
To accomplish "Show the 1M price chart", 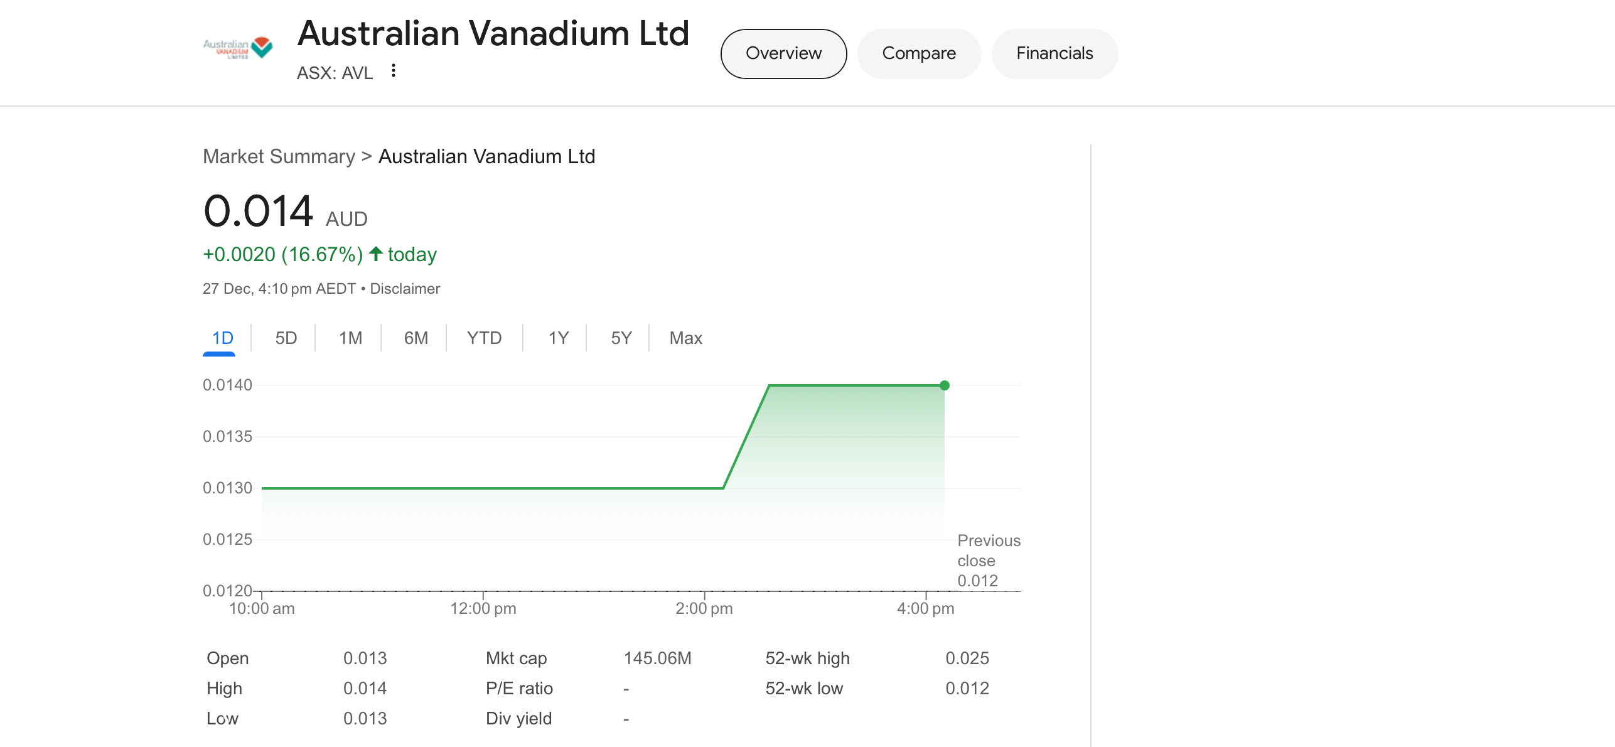I will click(x=350, y=338).
